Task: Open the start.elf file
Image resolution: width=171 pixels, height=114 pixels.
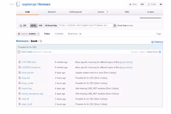Action: [x=25, y=99]
